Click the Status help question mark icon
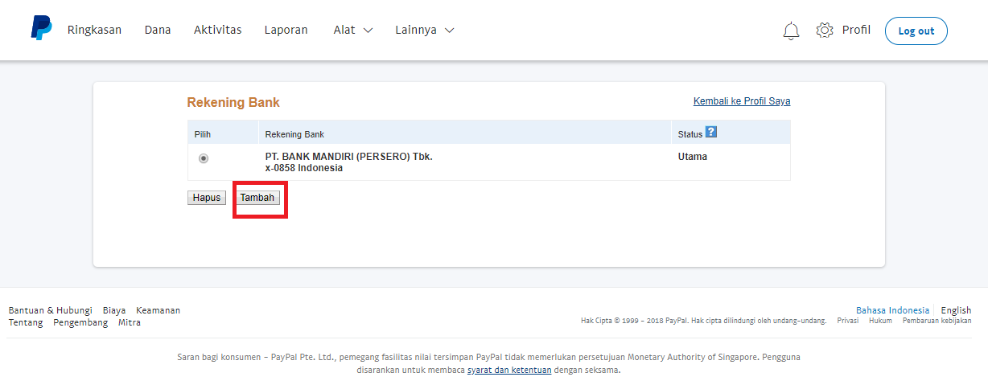 (x=710, y=132)
